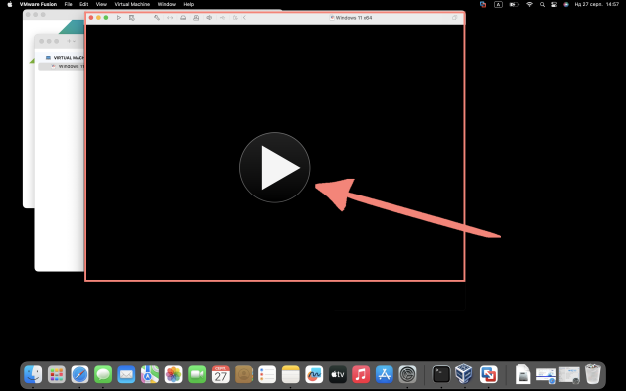Open Spotlight search in the menu bar
This screenshot has width=626, height=391.
tap(542, 4)
